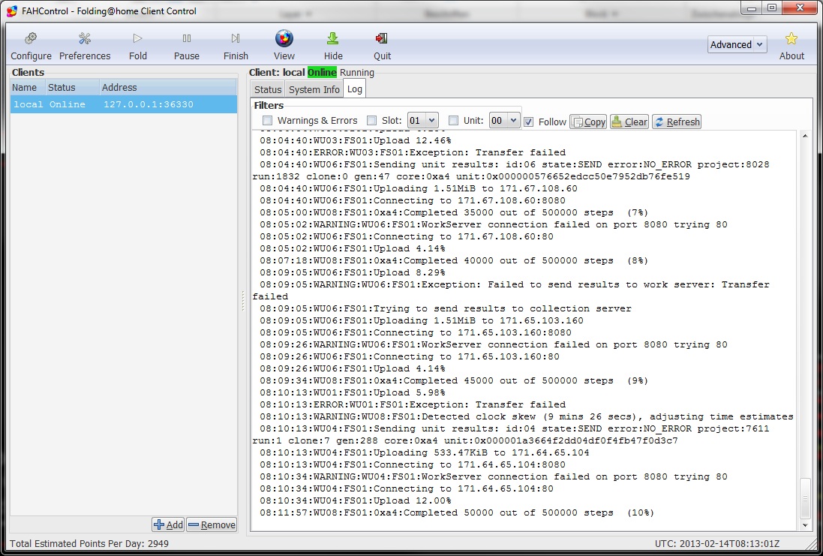Open the Unit 00 dropdown
The width and height of the screenshot is (823, 556).
pyautogui.click(x=504, y=121)
